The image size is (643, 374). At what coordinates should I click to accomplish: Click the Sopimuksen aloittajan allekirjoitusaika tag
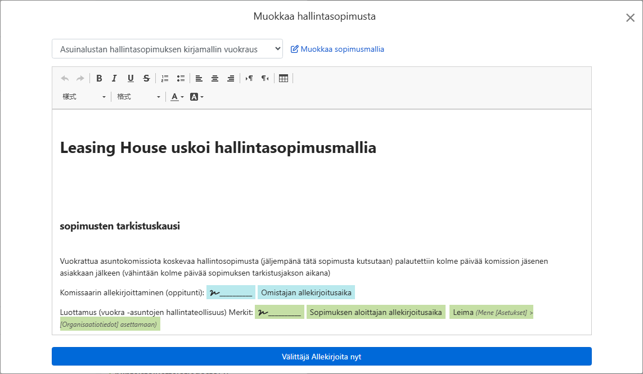376,312
